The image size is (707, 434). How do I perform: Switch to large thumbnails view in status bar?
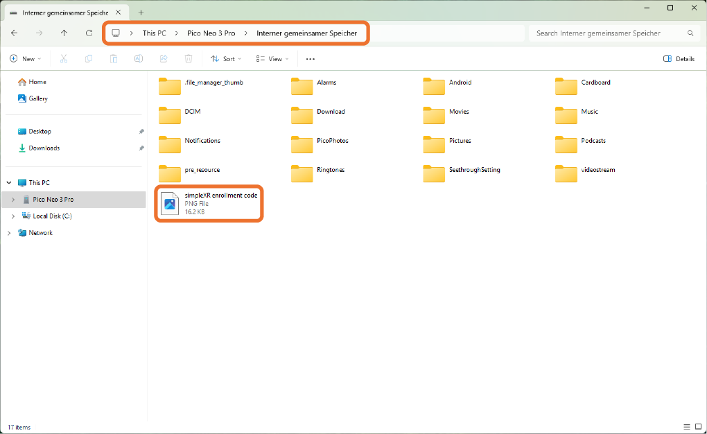tap(698, 426)
